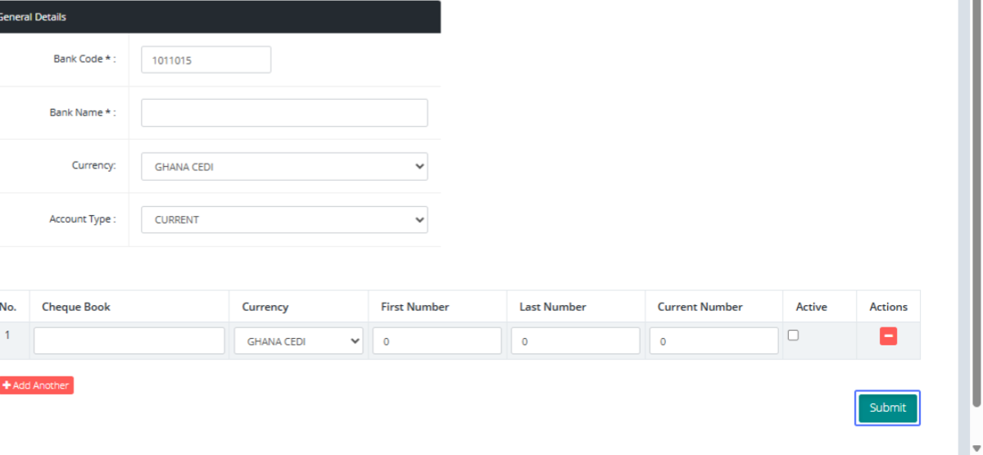This screenshot has height=455, width=983.
Task: Click the Actions column header
Action: [888, 307]
